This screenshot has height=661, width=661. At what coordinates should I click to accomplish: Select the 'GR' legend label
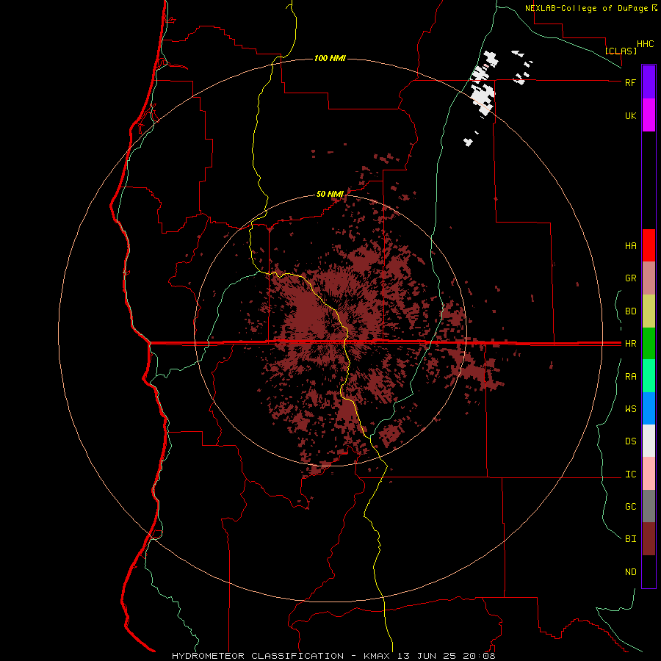click(x=630, y=278)
